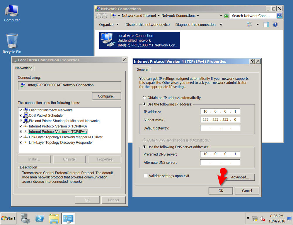This screenshot has height=225, width=293.
Task: Select Internet Protocol Version 6 (TCP/IPv6) item
Action: (x=58, y=126)
